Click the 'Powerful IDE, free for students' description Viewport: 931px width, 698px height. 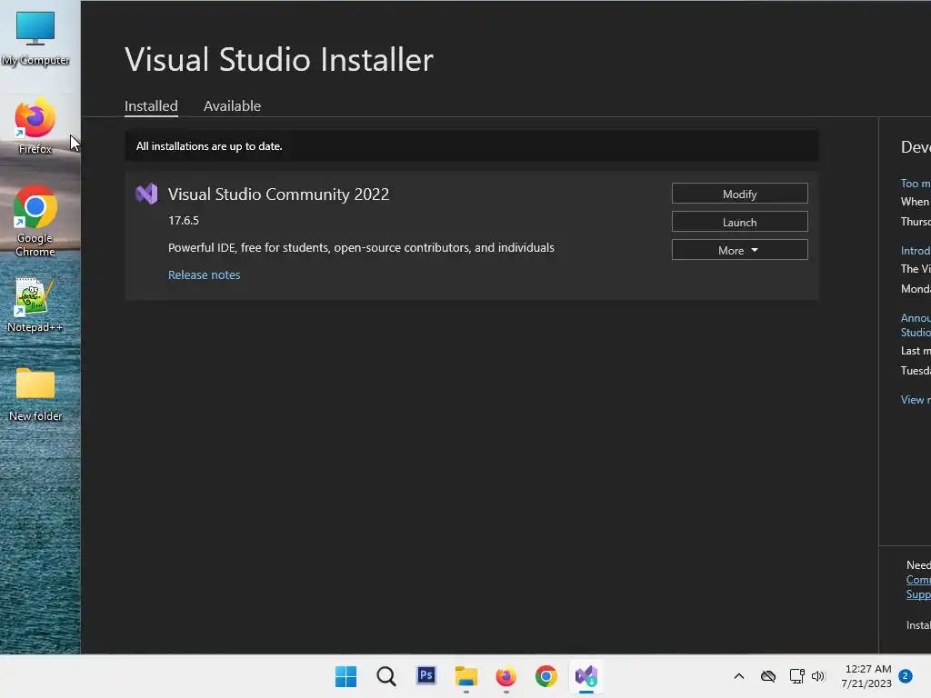point(361,247)
